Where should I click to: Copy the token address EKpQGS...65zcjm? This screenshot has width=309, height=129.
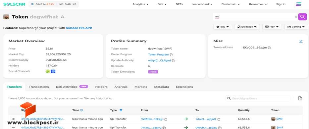(269, 48)
